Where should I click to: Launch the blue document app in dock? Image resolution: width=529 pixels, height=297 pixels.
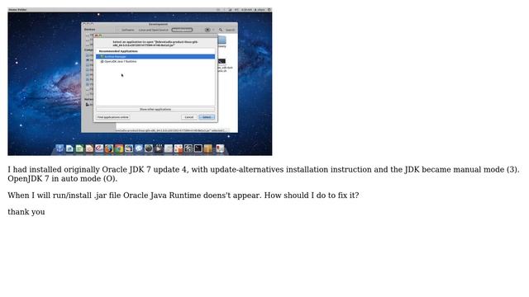point(69,148)
